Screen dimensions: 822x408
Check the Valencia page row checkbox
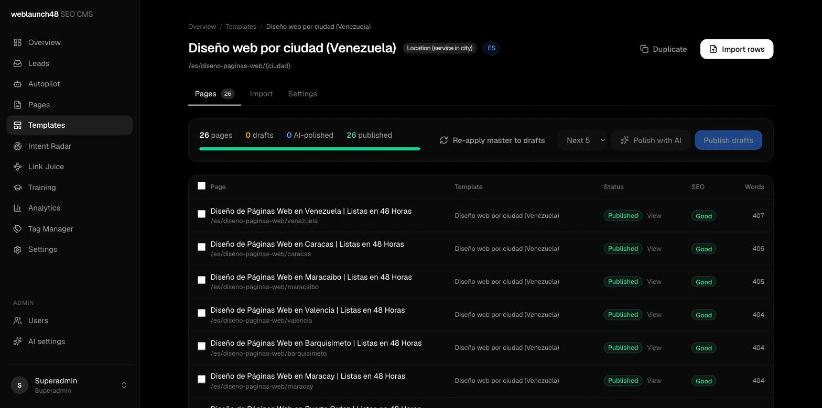coord(201,313)
